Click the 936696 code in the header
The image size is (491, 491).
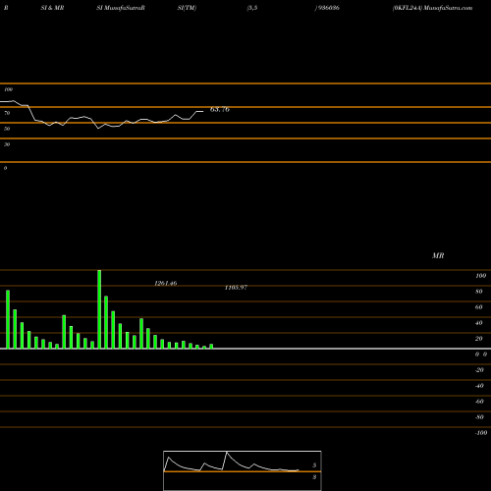tap(327, 8)
